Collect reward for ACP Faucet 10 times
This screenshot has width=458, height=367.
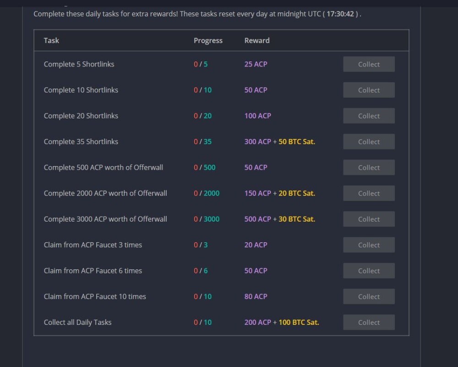369,296
